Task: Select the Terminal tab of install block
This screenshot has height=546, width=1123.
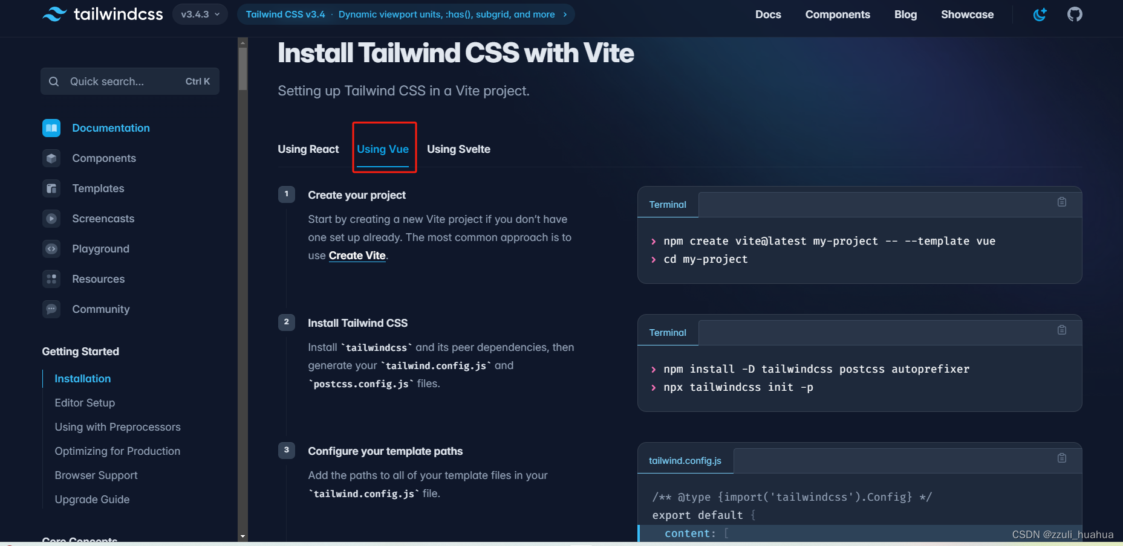Action: click(x=668, y=333)
